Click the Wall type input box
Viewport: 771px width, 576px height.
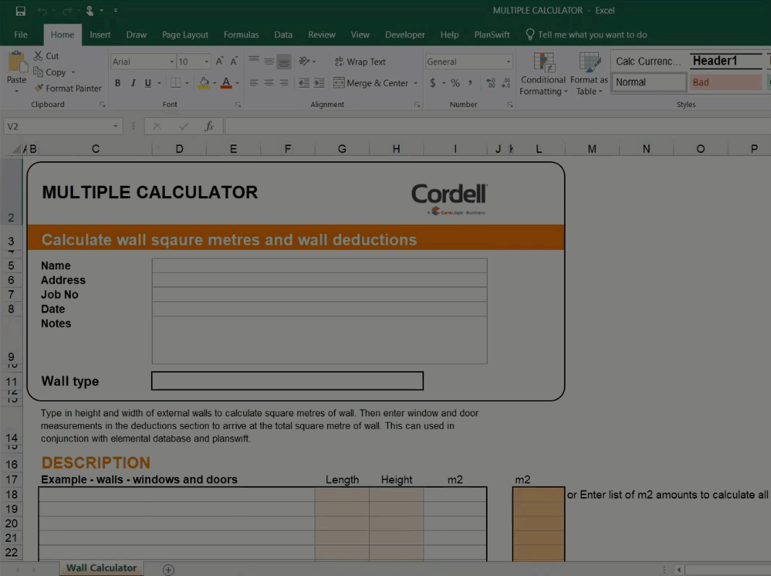pyautogui.click(x=287, y=381)
